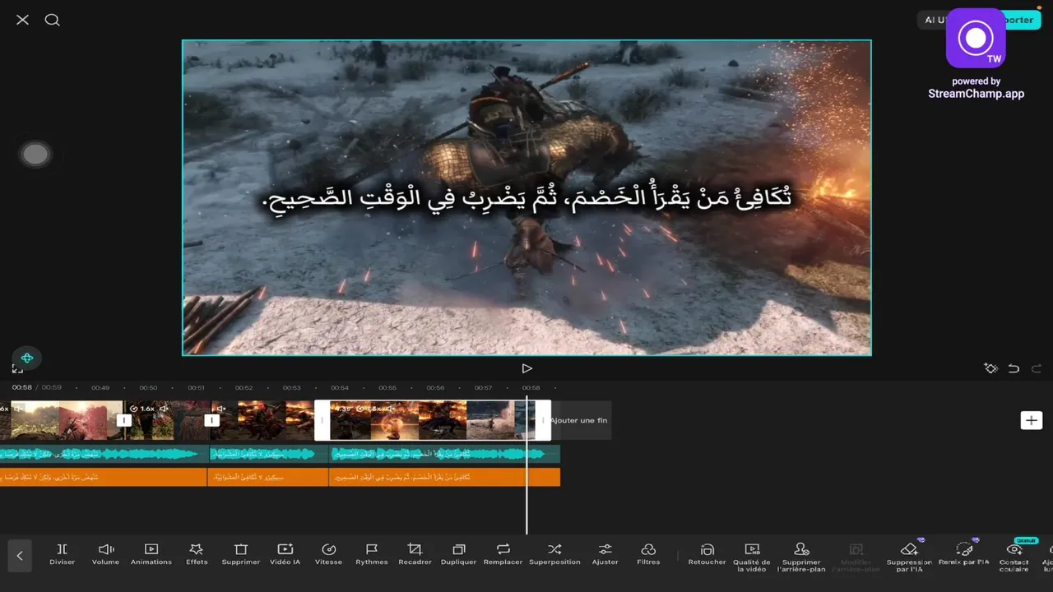Click the first white transition marker between clips
This screenshot has height=592, width=1053.
point(123,420)
